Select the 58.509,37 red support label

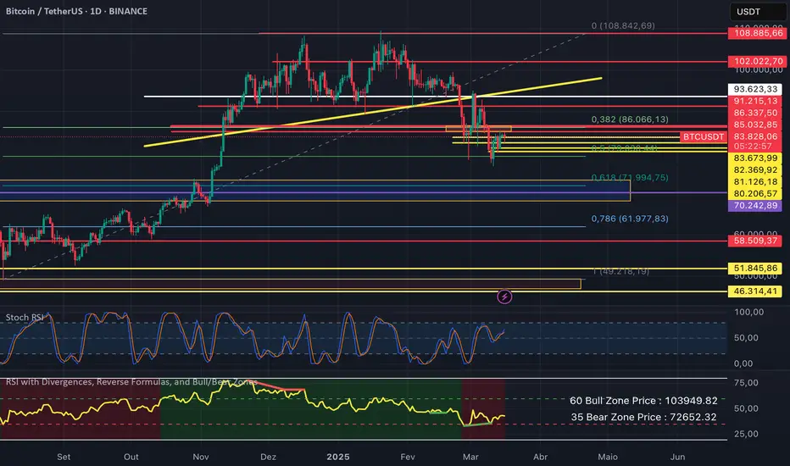[754, 241]
